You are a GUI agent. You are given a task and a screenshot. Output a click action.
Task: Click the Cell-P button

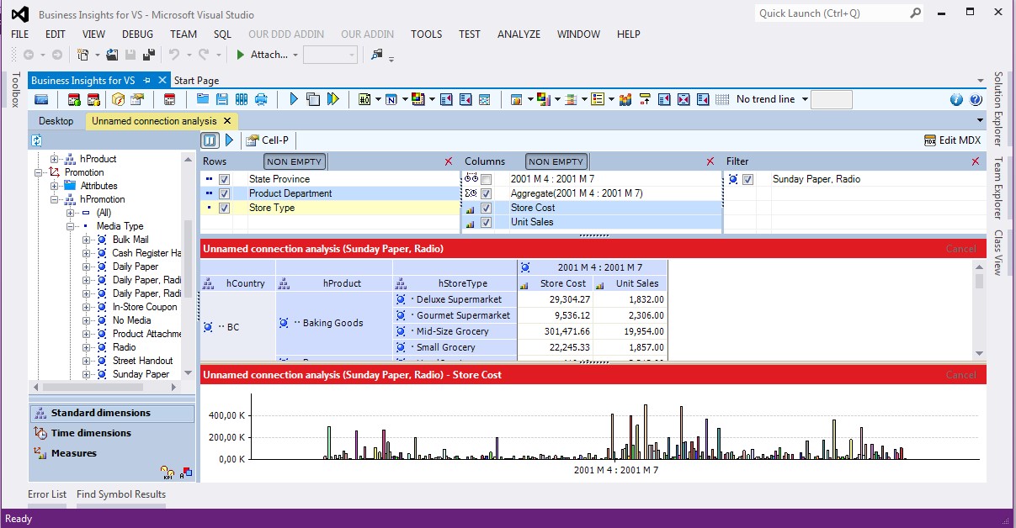pyautogui.click(x=267, y=140)
